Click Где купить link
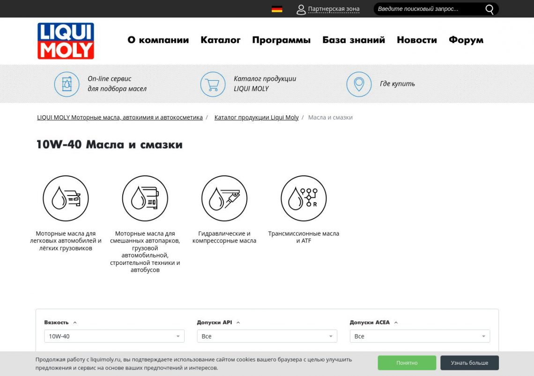 coord(397,83)
